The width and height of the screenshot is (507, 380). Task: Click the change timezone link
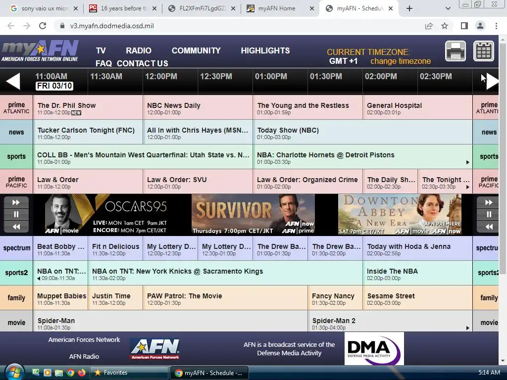click(400, 61)
